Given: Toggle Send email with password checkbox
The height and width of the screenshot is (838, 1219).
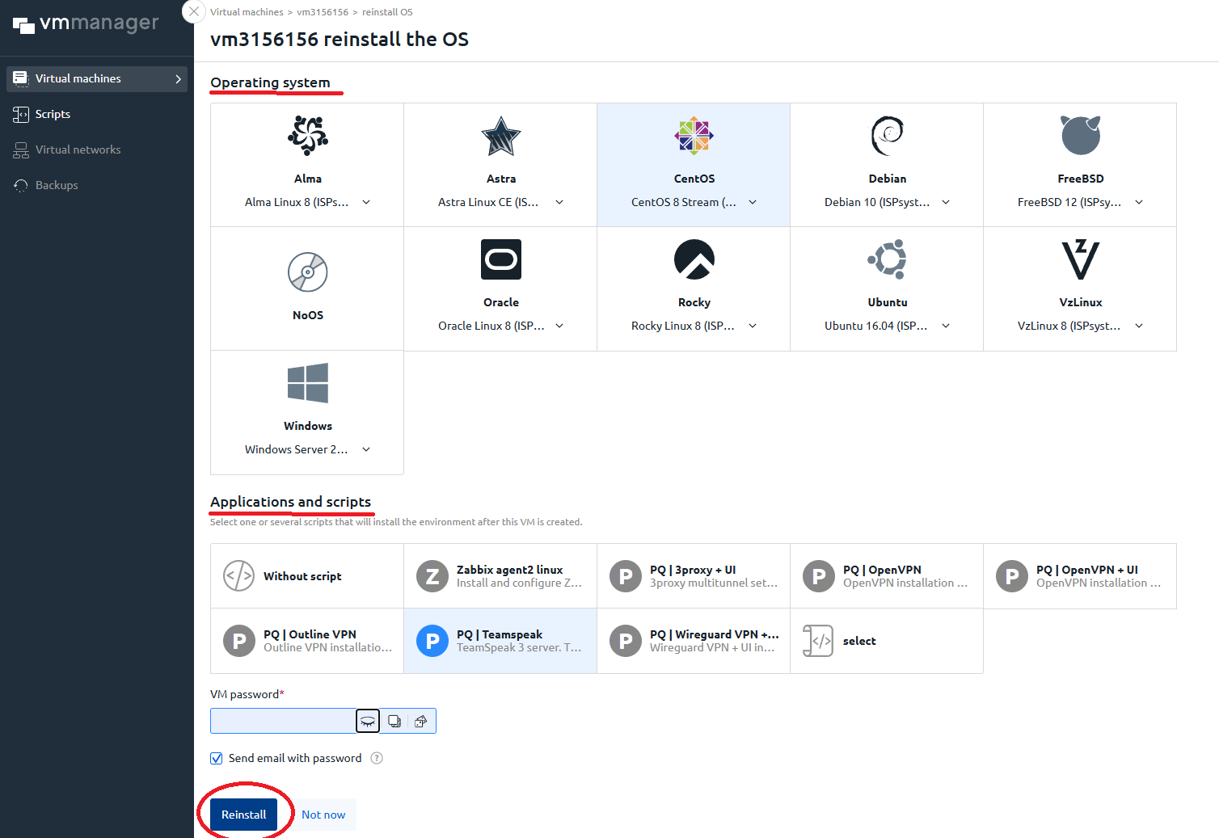Looking at the screenshot, I should tap(216, 758).
